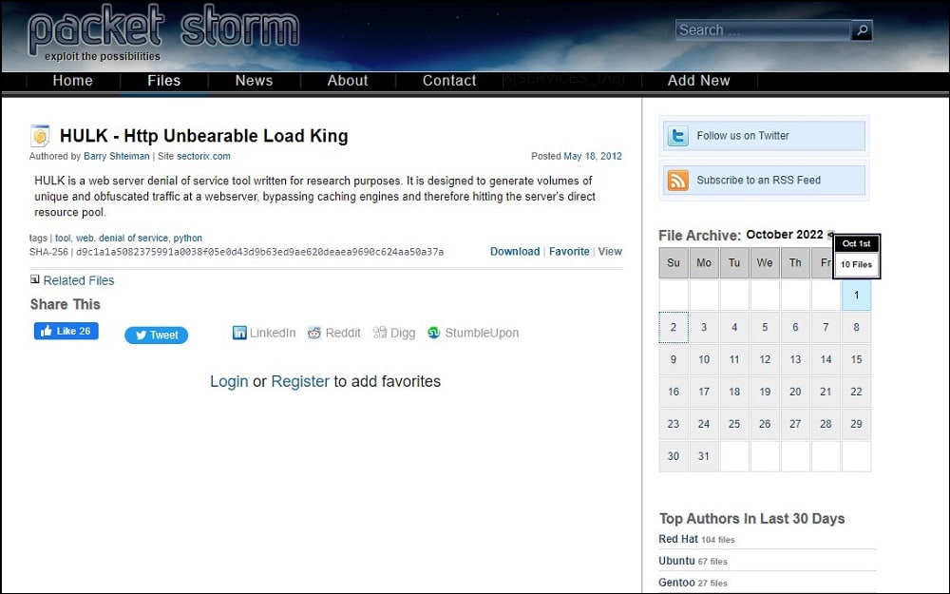The image size is (950, 594).
Task: Open the Add New menu tab
Action: click(698, 81)
